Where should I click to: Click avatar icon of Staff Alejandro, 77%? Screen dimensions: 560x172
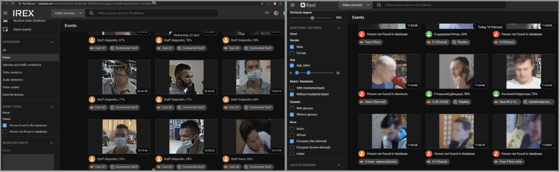tap(92, 99)
